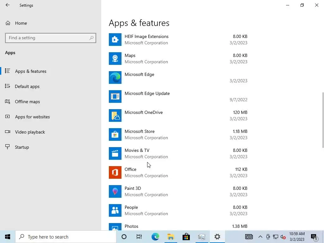Click the Paint 3D app icon

coord(115,191)
